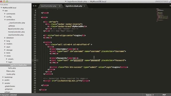Click unsaved dot on UserController.php tab
This screenshot has width=171, height=96.
coord(60,6)
